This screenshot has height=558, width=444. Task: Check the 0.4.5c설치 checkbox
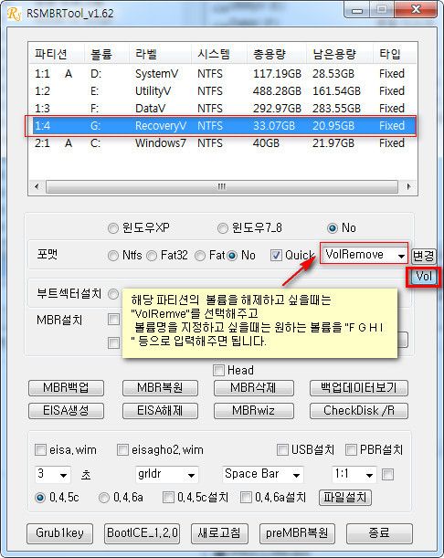coord(168,497)
